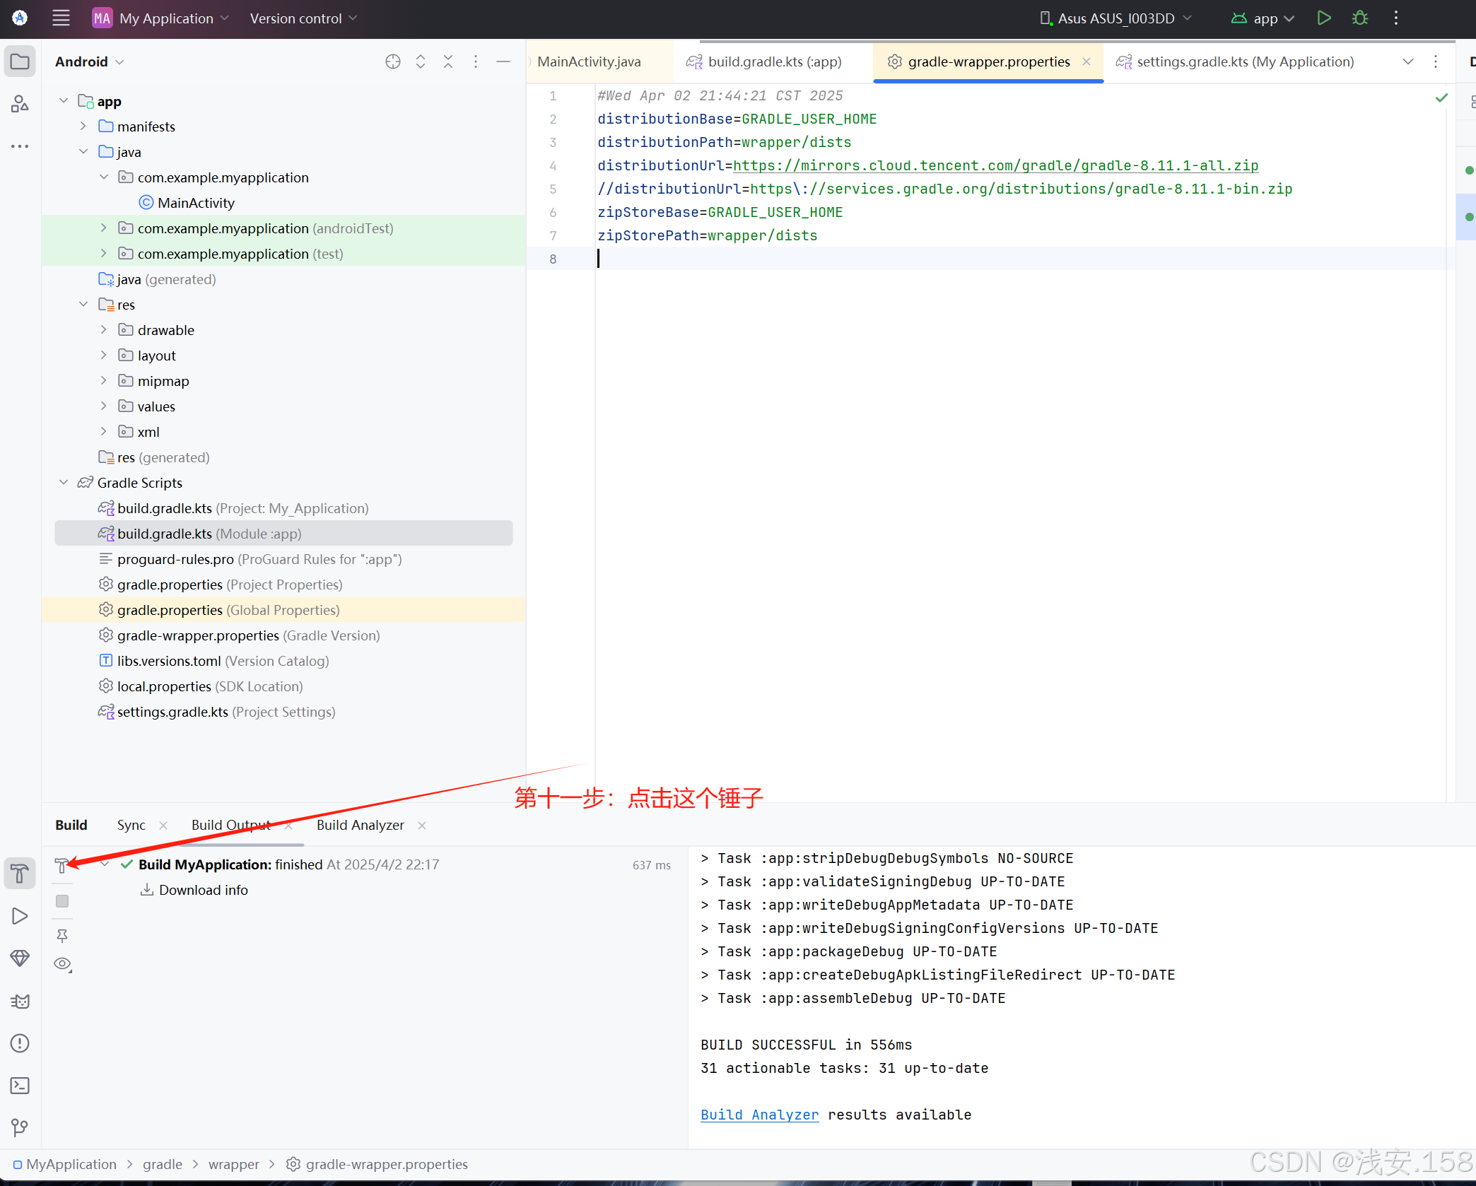Open the Resource Manager sidebar icon
Image resolution: width=1476 pixels, height=1186 pixels.
(20, 104)
